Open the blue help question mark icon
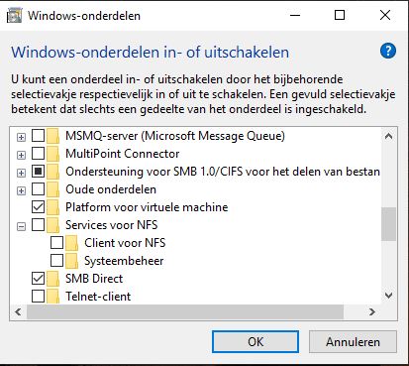The height and width of the screenshot is (366, 409). [x=388, y=51]
